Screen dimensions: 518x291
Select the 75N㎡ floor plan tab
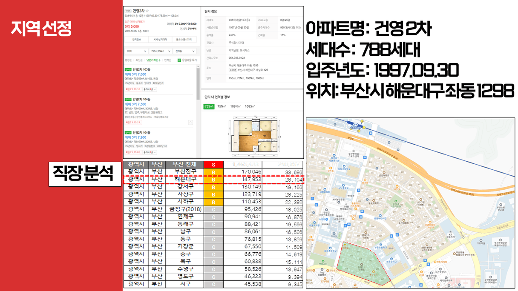(222, 106)
